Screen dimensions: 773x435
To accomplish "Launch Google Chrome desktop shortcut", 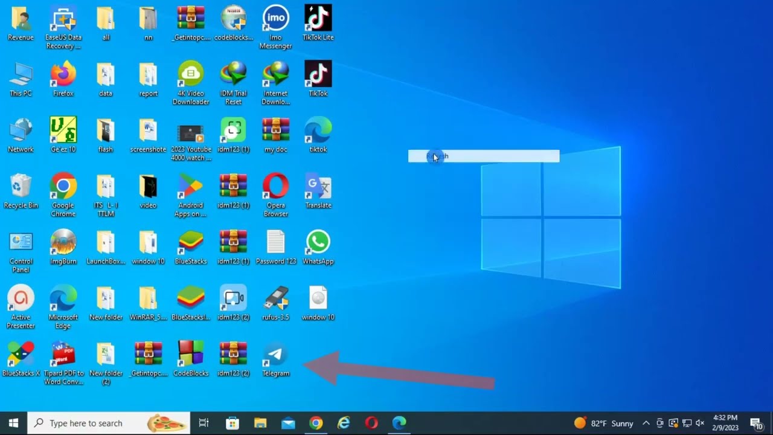I will click(63, 196).
